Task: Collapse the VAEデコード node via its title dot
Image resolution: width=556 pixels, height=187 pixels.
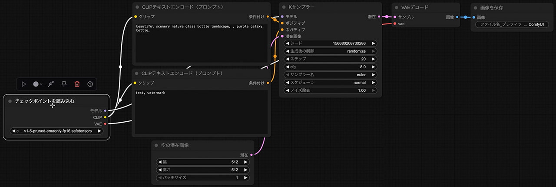Action: tap(396, 7)
